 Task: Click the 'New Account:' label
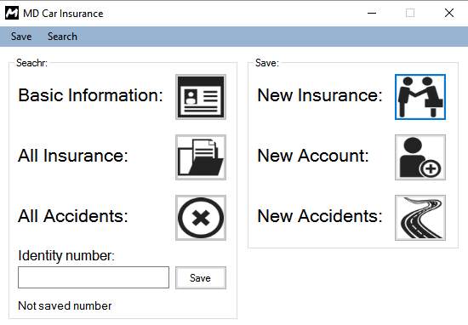pyautogui.click(x=313, y=156)
